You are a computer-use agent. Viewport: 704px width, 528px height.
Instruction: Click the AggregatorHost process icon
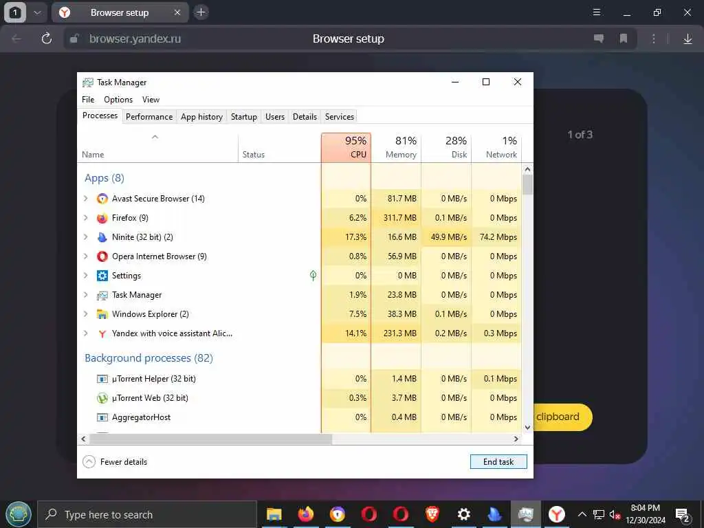[x=102, y=417]
